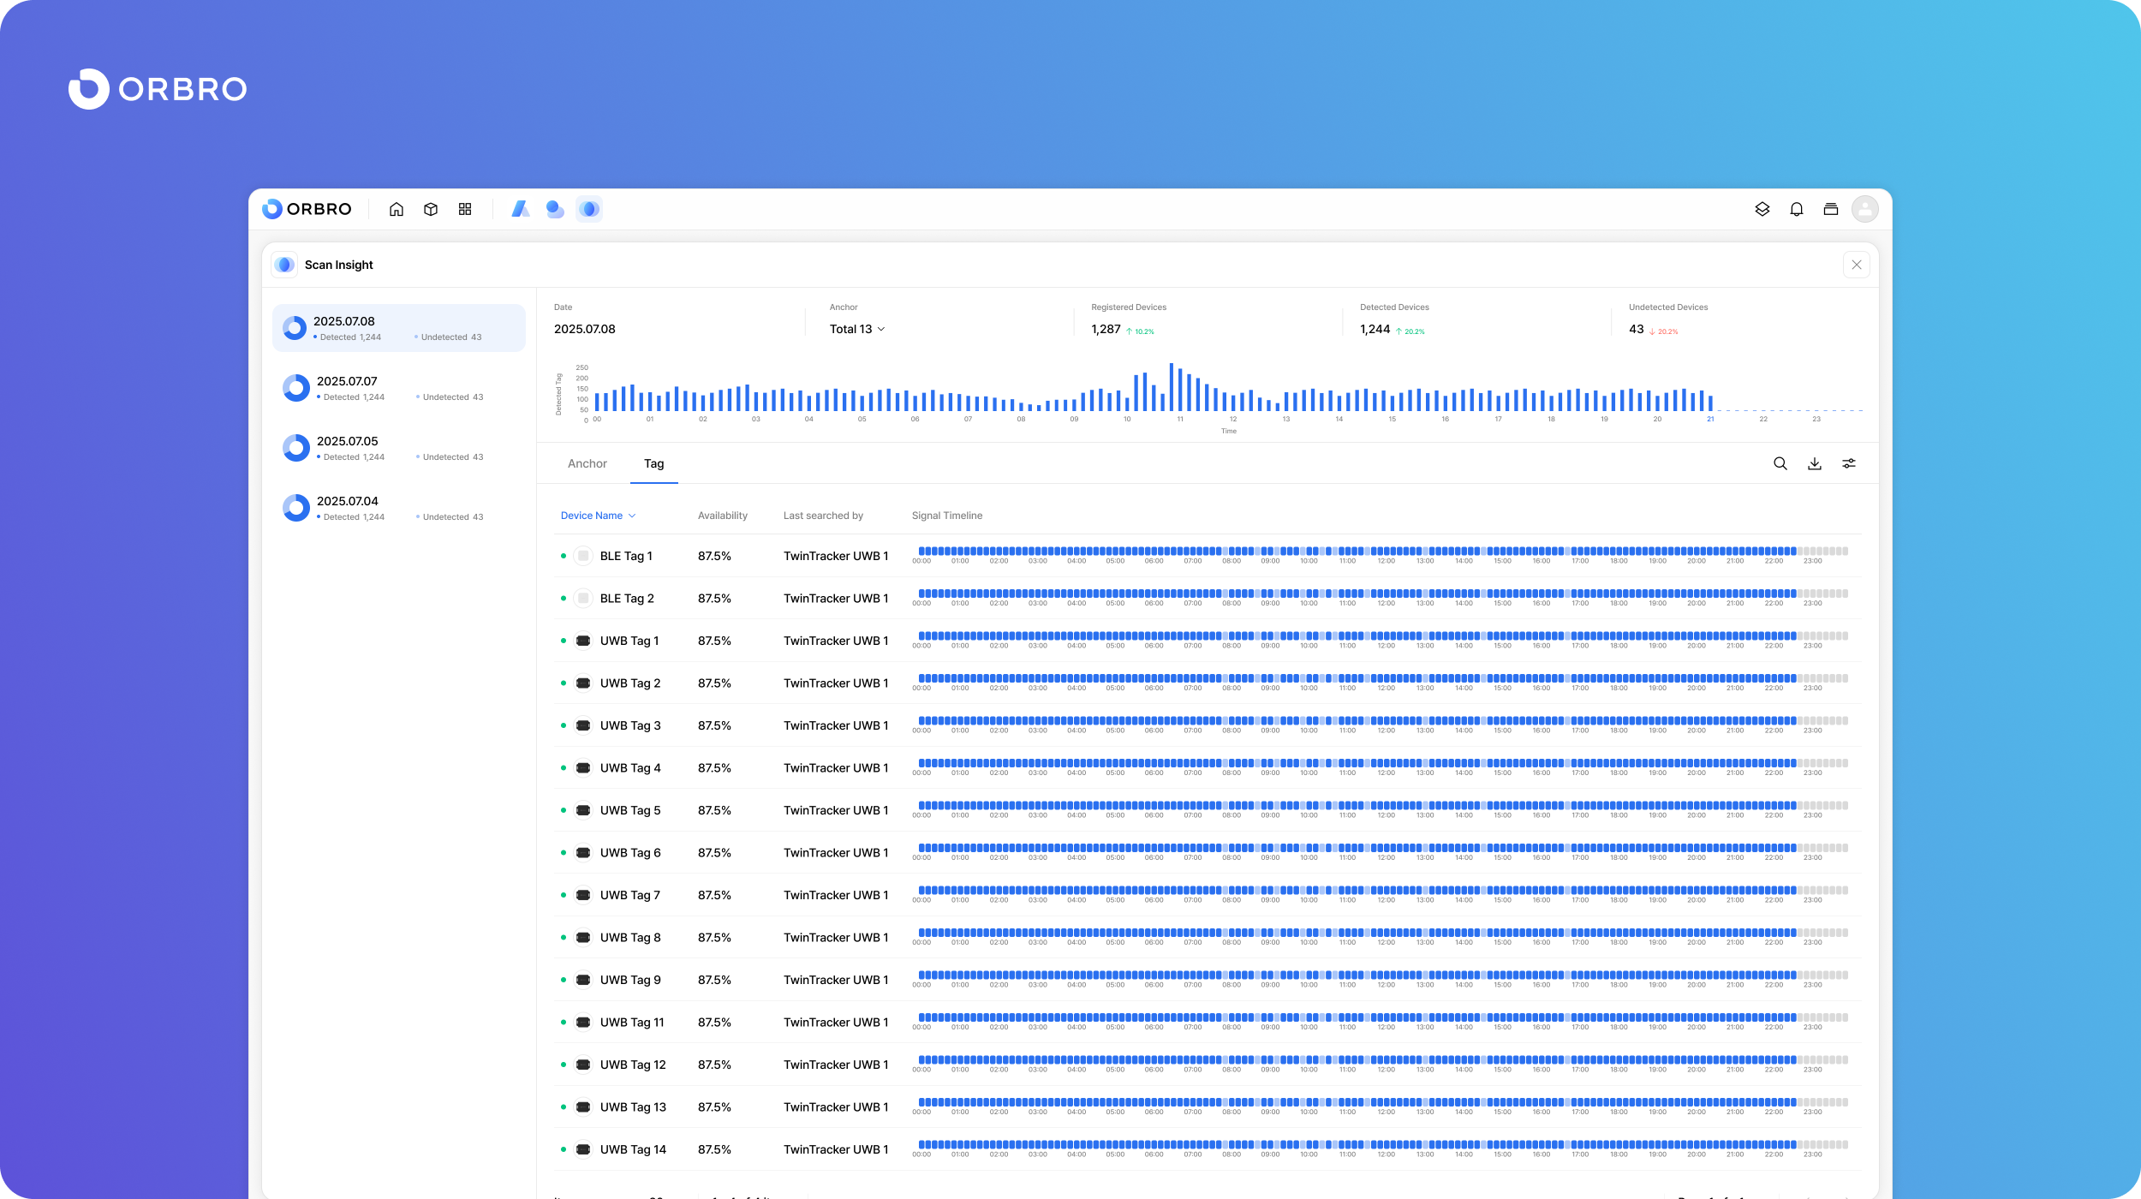Click the home icon in top navigation

pyautogui.click(x=396, y=209)
